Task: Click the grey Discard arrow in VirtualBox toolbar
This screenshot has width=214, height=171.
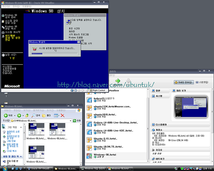Action: 128,81
